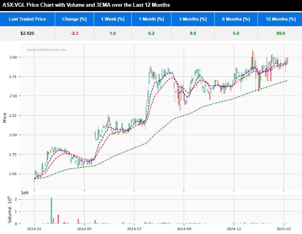Select the '12 Months [%]' header
The image size is (302, 234).
(x=281, y=19)
